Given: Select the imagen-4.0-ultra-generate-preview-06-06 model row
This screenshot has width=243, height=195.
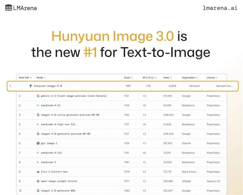Looking at the screenshot, I should (x=122, y=115).
